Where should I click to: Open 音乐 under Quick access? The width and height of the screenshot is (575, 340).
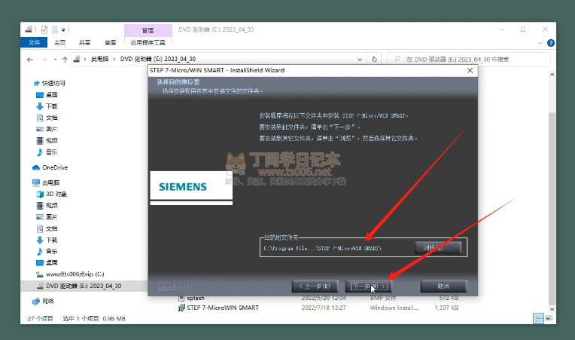(47, 152)
